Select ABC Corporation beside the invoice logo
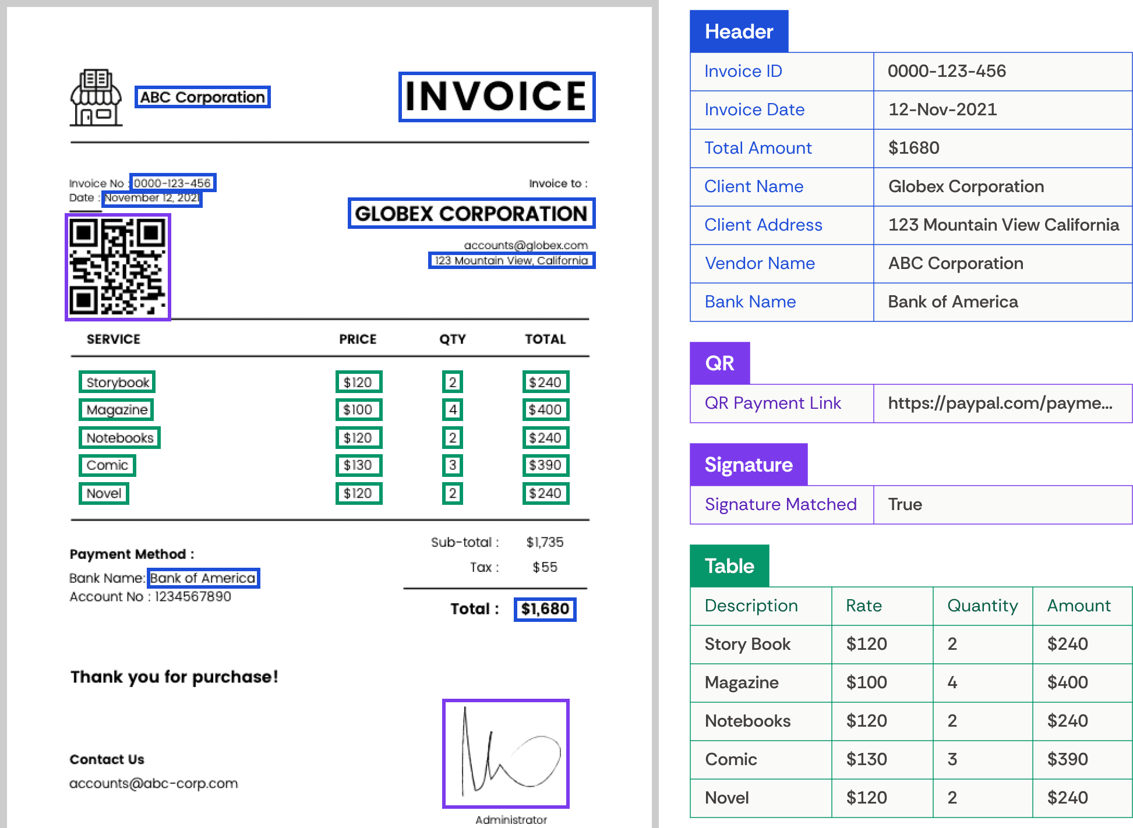 click(203, 97)
